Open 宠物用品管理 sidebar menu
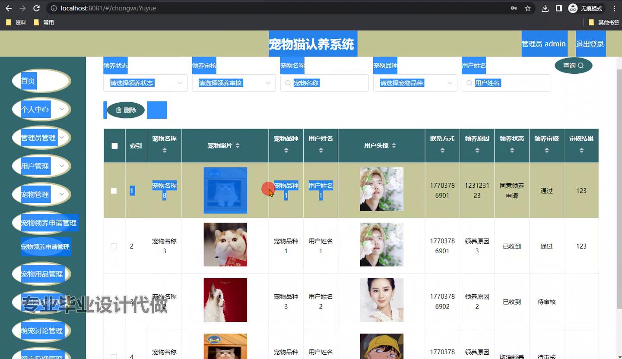 pos(41,274)
